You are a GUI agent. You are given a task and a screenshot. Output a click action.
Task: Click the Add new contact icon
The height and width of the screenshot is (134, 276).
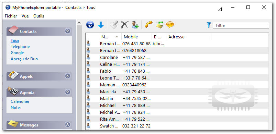(135, 25)
